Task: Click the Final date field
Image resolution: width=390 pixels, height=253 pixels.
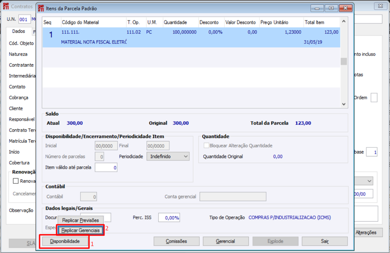Action: [158, 146]
